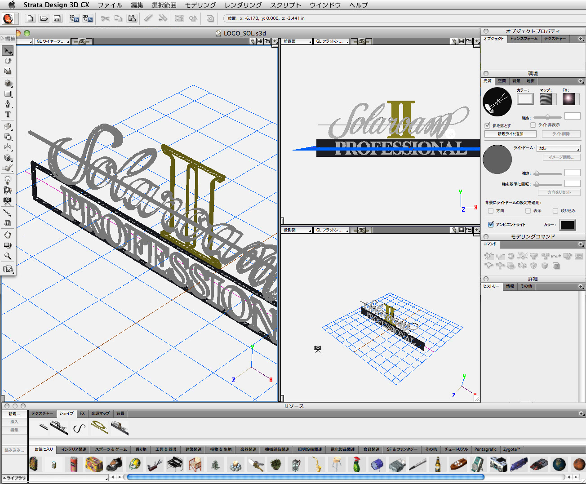Select the Mirror tool in tool palette

[8, 147]
